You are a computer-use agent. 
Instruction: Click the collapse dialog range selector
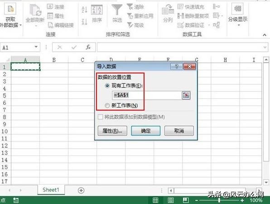tap(186, 95)
